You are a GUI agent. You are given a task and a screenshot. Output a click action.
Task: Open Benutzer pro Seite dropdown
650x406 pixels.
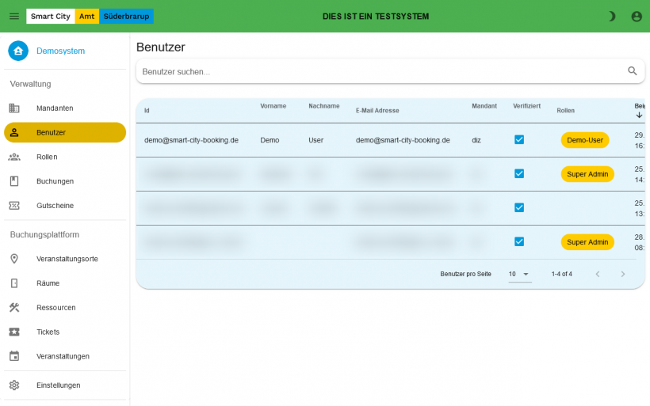click(520, 274)
